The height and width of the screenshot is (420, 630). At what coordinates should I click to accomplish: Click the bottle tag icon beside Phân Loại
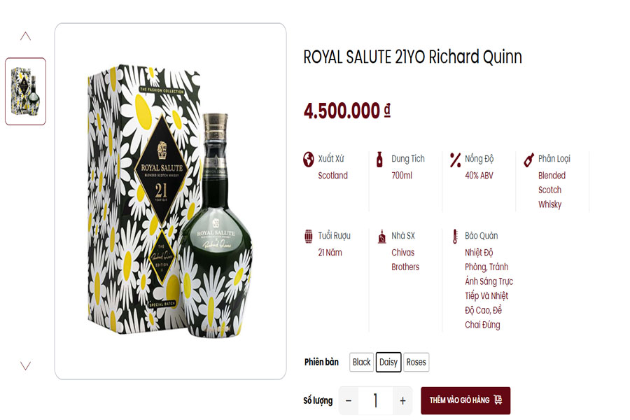tap(528, 159)
